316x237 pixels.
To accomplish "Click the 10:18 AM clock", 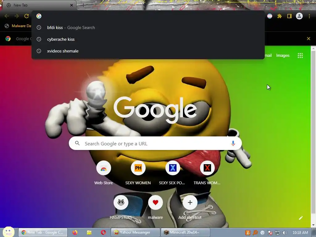I will click(300, 233).
